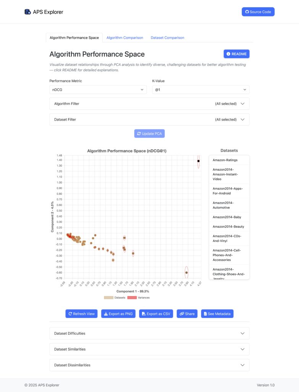The image size is (299, 392).
Task: Toggle the Variances legend swatch
Action: pos(132,297)
